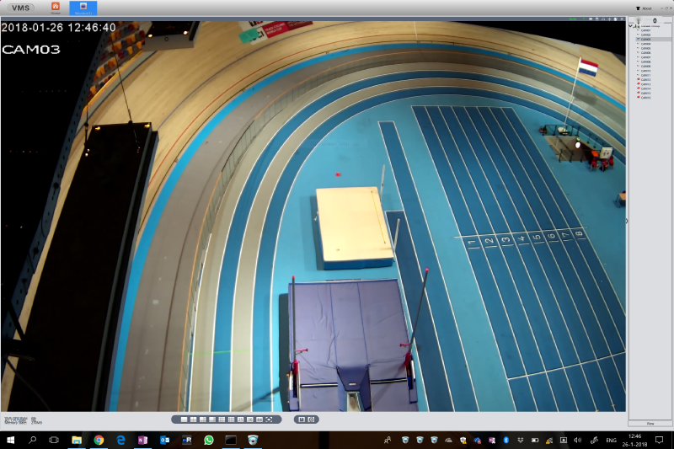Open Google Chrome from the taskbar
Image resolution: width=674 pixels, height=449 pixels.
pyautogui.click(x=99, y=441)
